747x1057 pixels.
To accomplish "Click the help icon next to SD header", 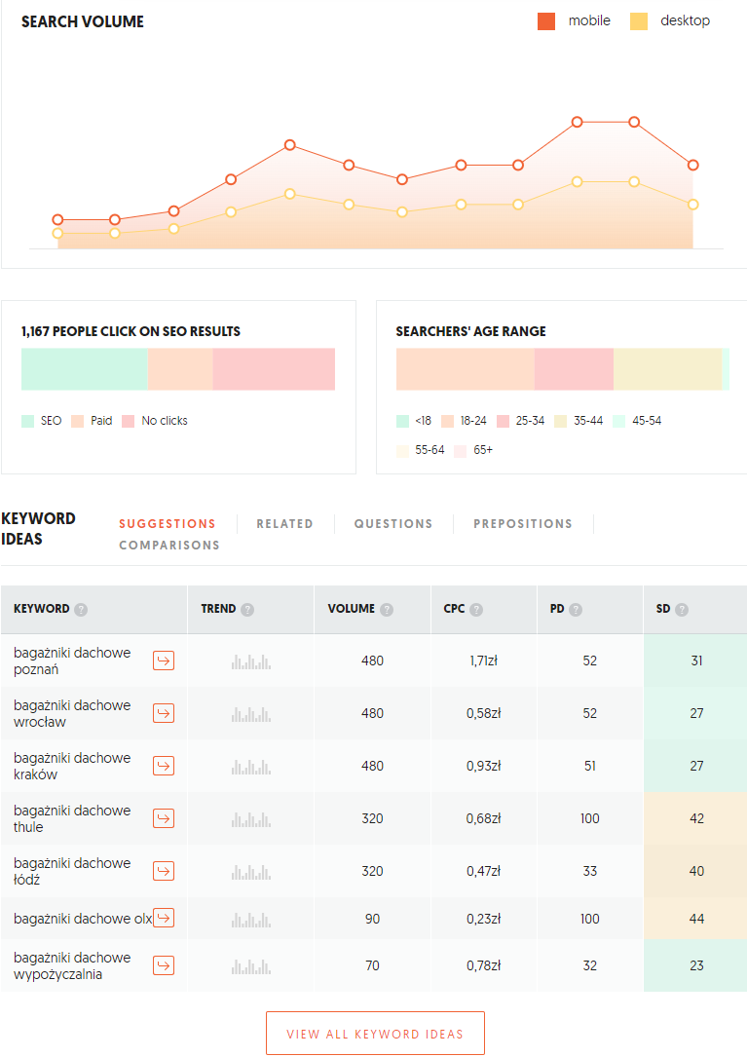I will pos(682,610).
